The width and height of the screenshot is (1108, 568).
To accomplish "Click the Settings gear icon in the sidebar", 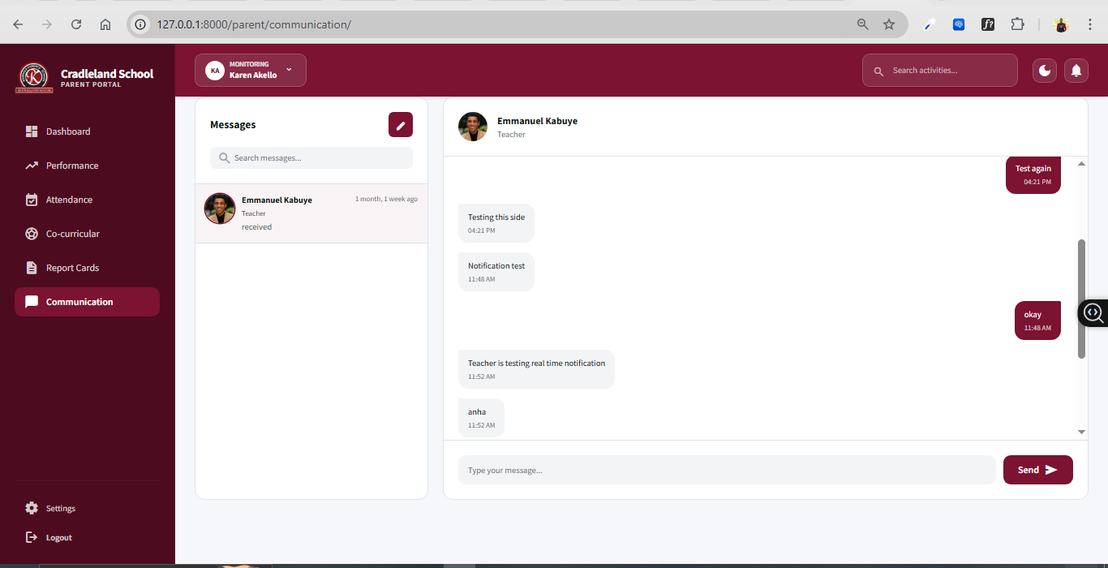I will pos(32,508).
